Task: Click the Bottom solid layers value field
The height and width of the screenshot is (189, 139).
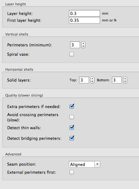Action: coord(117,80)
